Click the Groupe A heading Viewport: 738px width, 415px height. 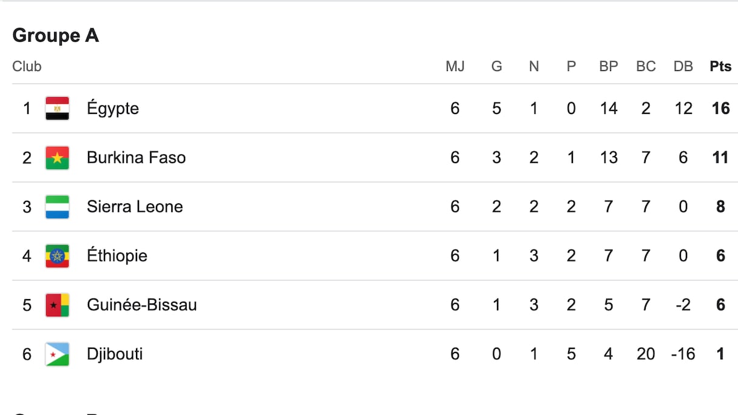click(55, 36)
